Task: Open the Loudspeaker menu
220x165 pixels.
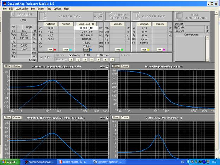Action: tap(22, 8)
